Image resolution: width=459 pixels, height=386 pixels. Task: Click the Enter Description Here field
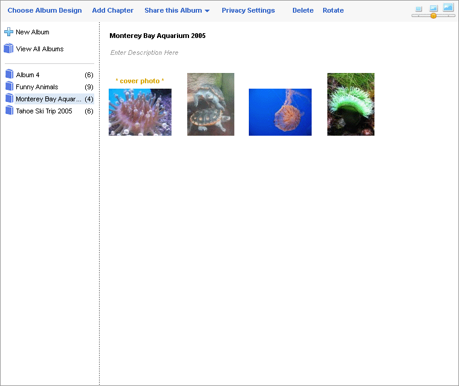pos(144,52)
